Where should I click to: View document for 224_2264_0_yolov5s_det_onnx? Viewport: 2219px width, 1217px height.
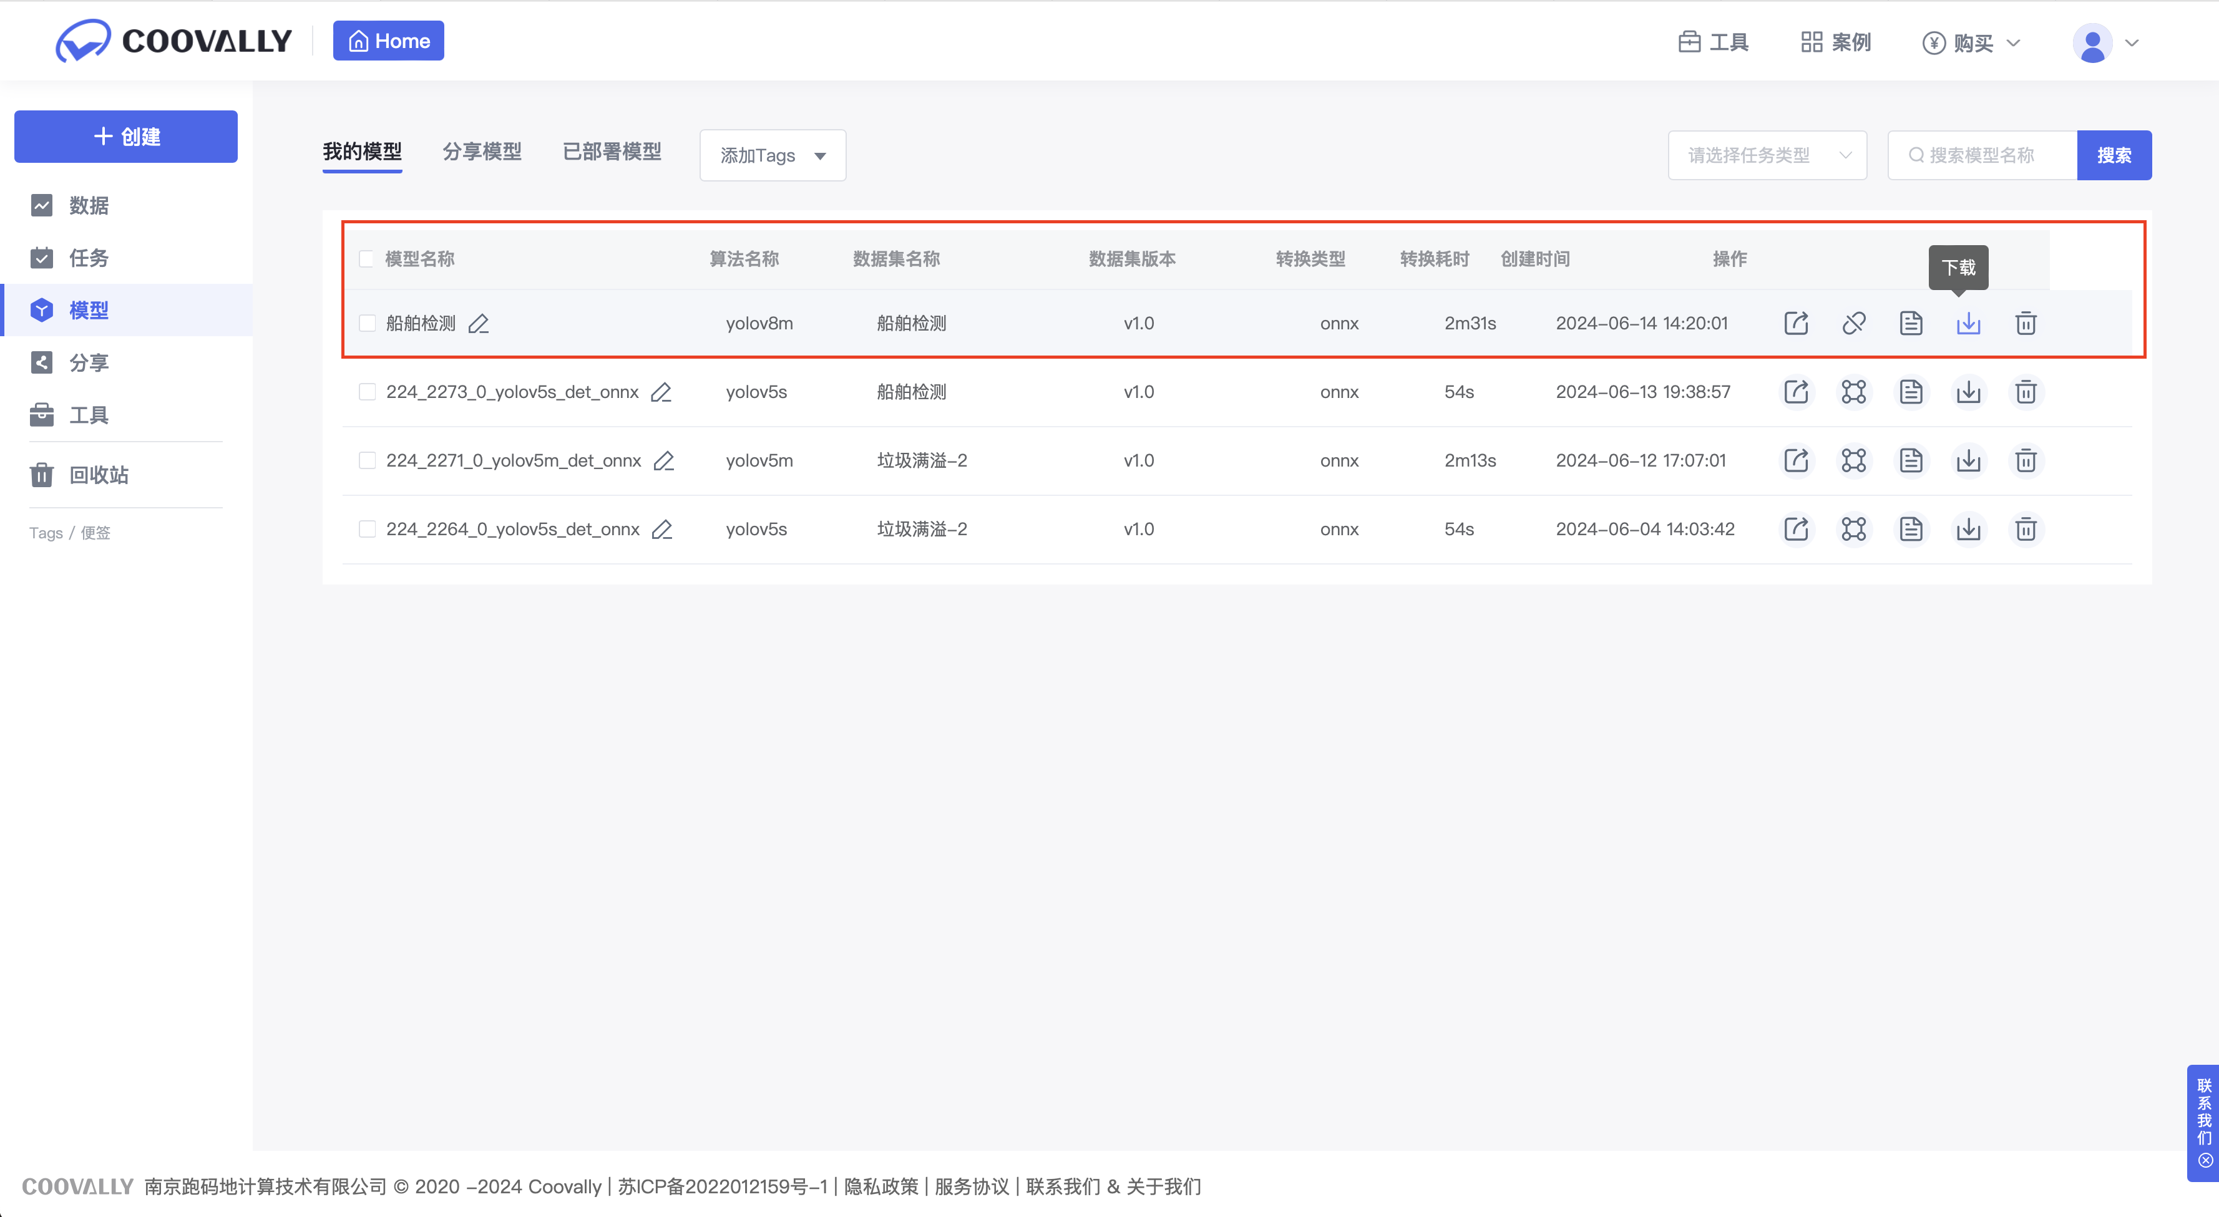(x=1911, y=529)
